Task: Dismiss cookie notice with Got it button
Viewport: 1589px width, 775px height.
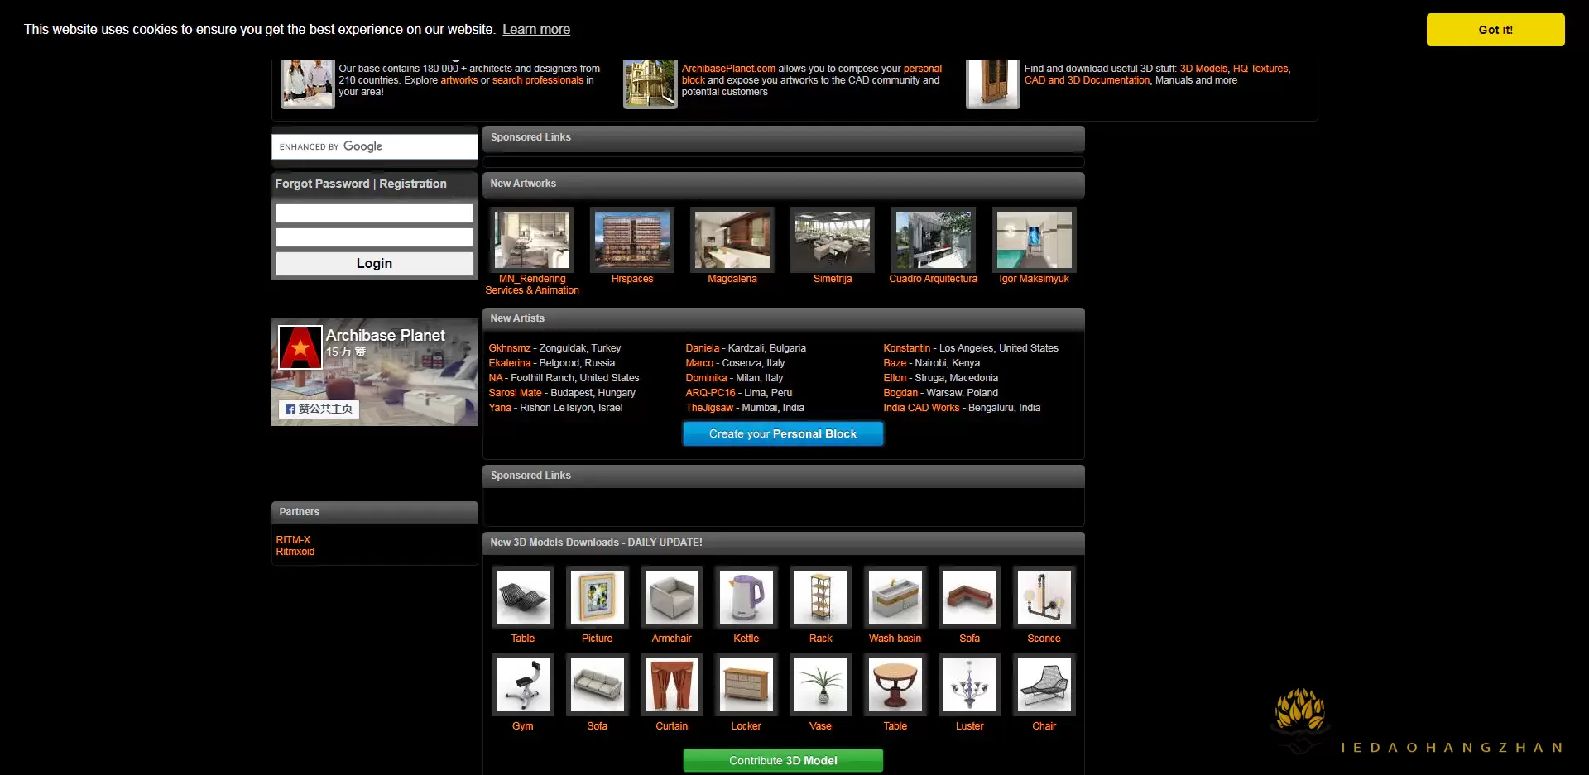Action: pyautogui.click(x=1495, y=29)
